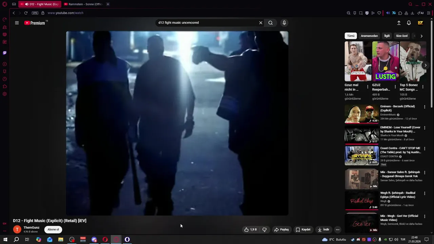
Task: Open Opera AI assistant button
Action: 420,13
